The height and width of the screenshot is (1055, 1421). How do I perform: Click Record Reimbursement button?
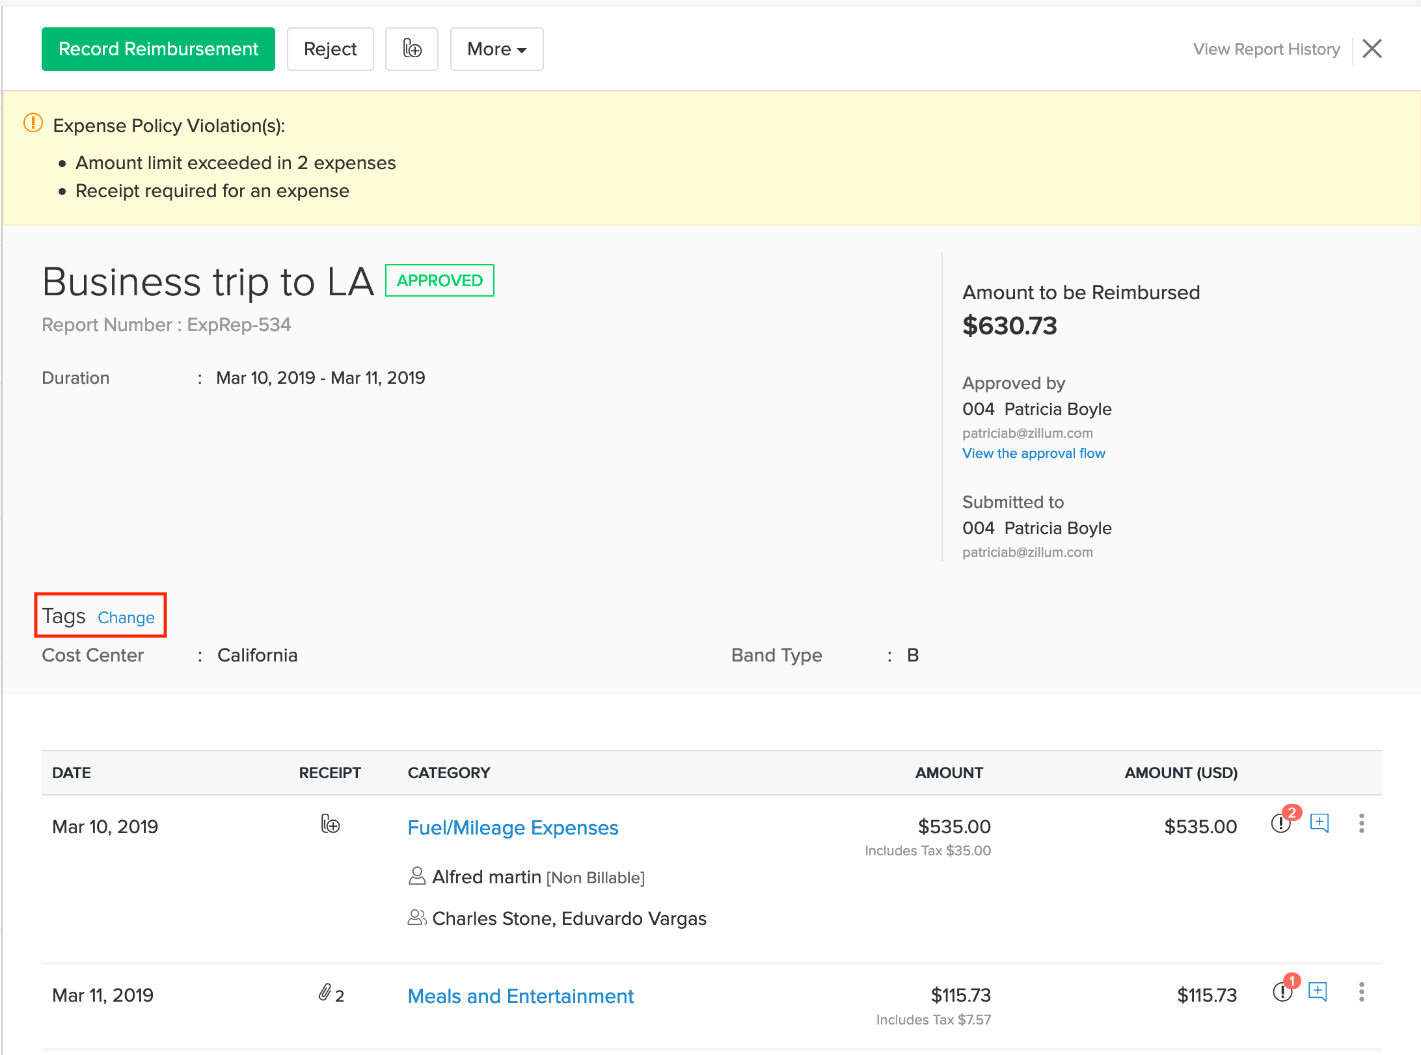(x=158, y=49)
